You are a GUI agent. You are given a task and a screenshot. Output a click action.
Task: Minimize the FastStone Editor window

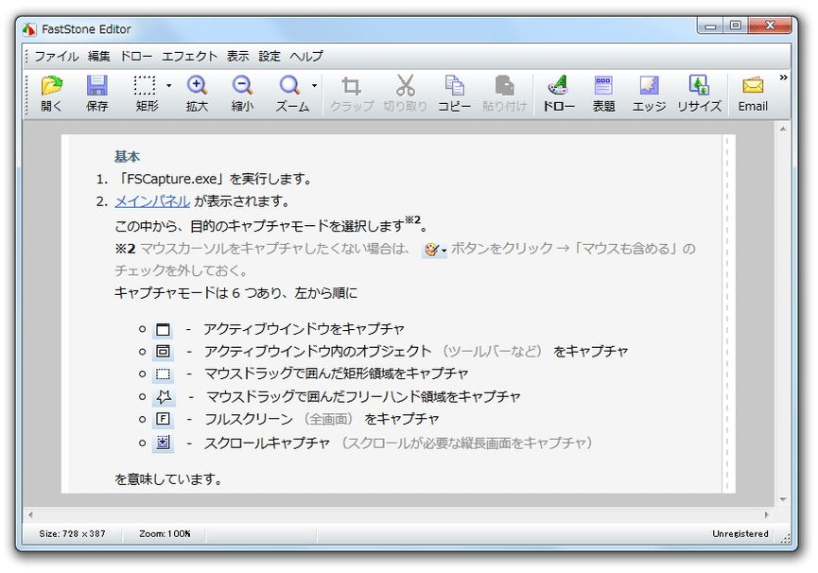[710, 26]
